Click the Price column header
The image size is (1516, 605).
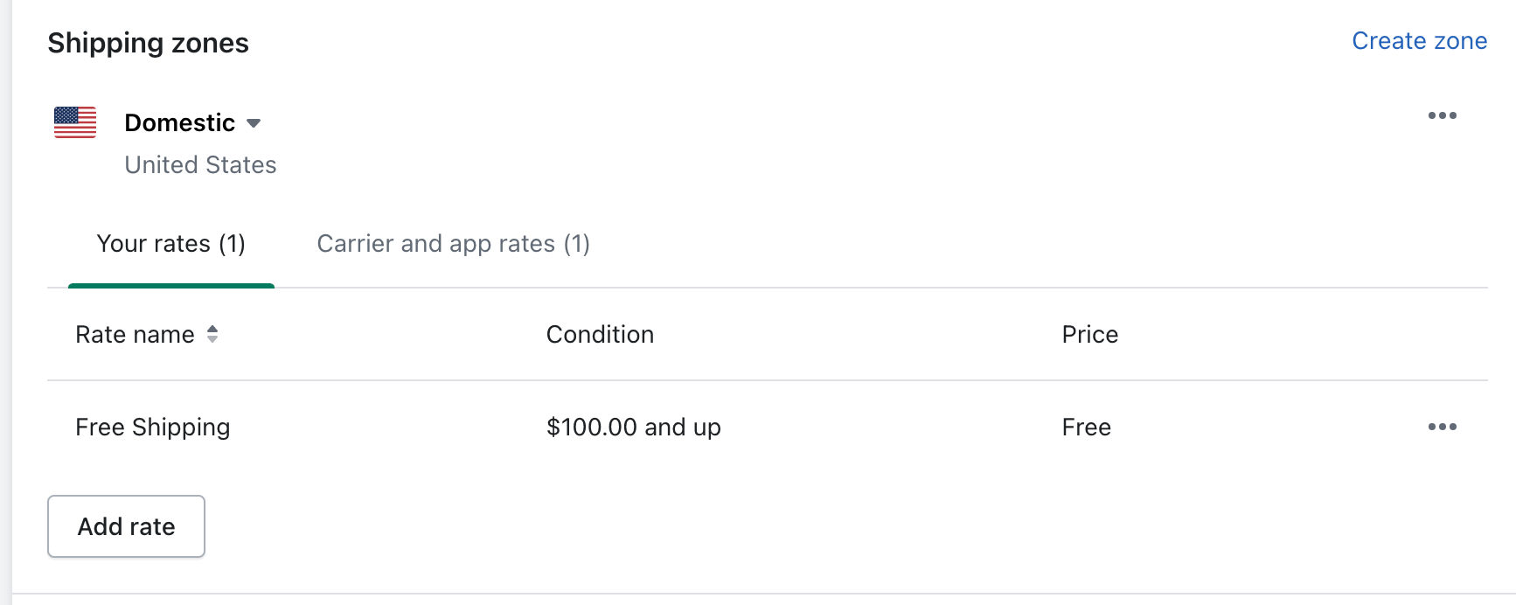point(1089,334)
